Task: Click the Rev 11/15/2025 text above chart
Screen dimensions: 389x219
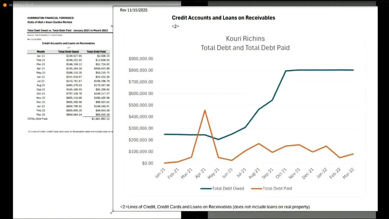Action: 134,10
